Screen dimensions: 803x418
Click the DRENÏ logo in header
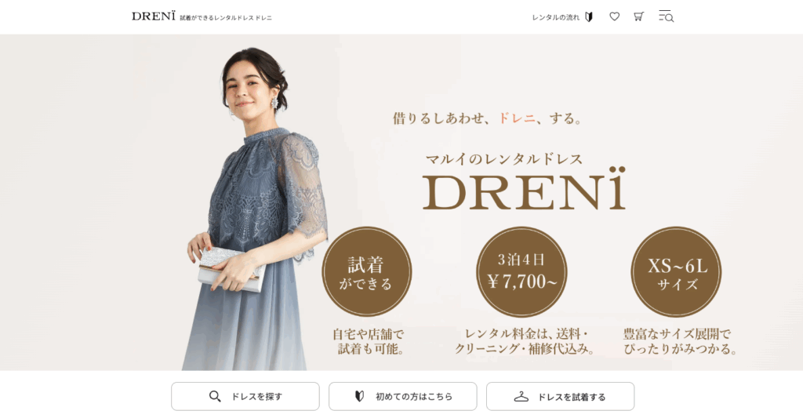coord(153,16)
